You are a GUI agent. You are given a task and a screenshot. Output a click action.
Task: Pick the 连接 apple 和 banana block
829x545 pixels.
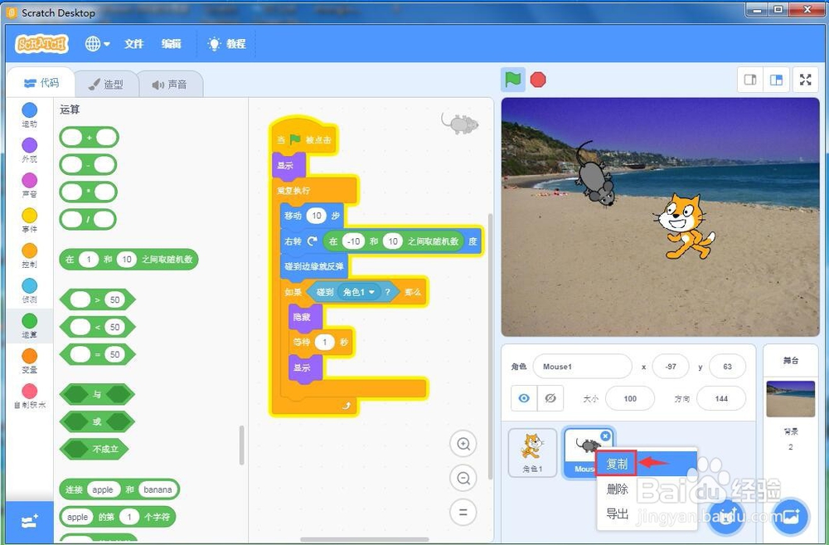point(119,489)
